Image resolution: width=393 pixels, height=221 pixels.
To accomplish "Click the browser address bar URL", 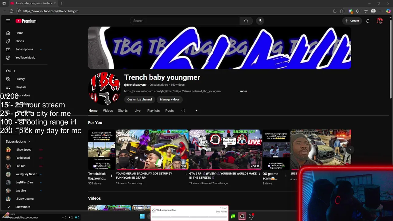I will click(x=51, y=11).
